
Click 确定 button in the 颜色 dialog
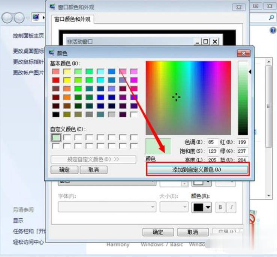tap(64, 170)
